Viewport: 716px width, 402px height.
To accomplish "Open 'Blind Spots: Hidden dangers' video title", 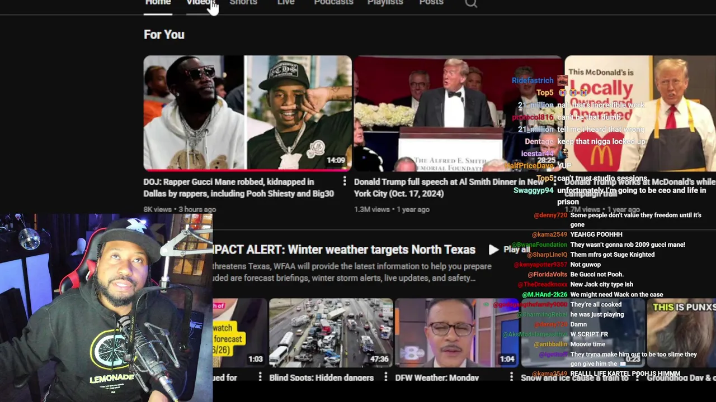I will pos(321,378).
